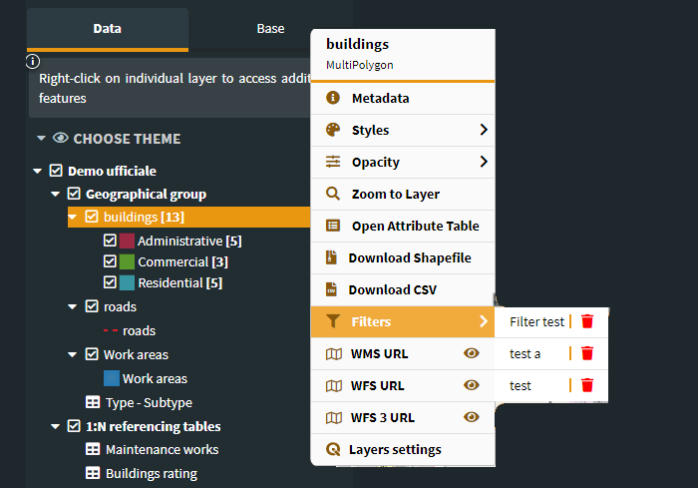Delete the 'test' filter with trash icon
698x488 pixels.
[587, 385]
